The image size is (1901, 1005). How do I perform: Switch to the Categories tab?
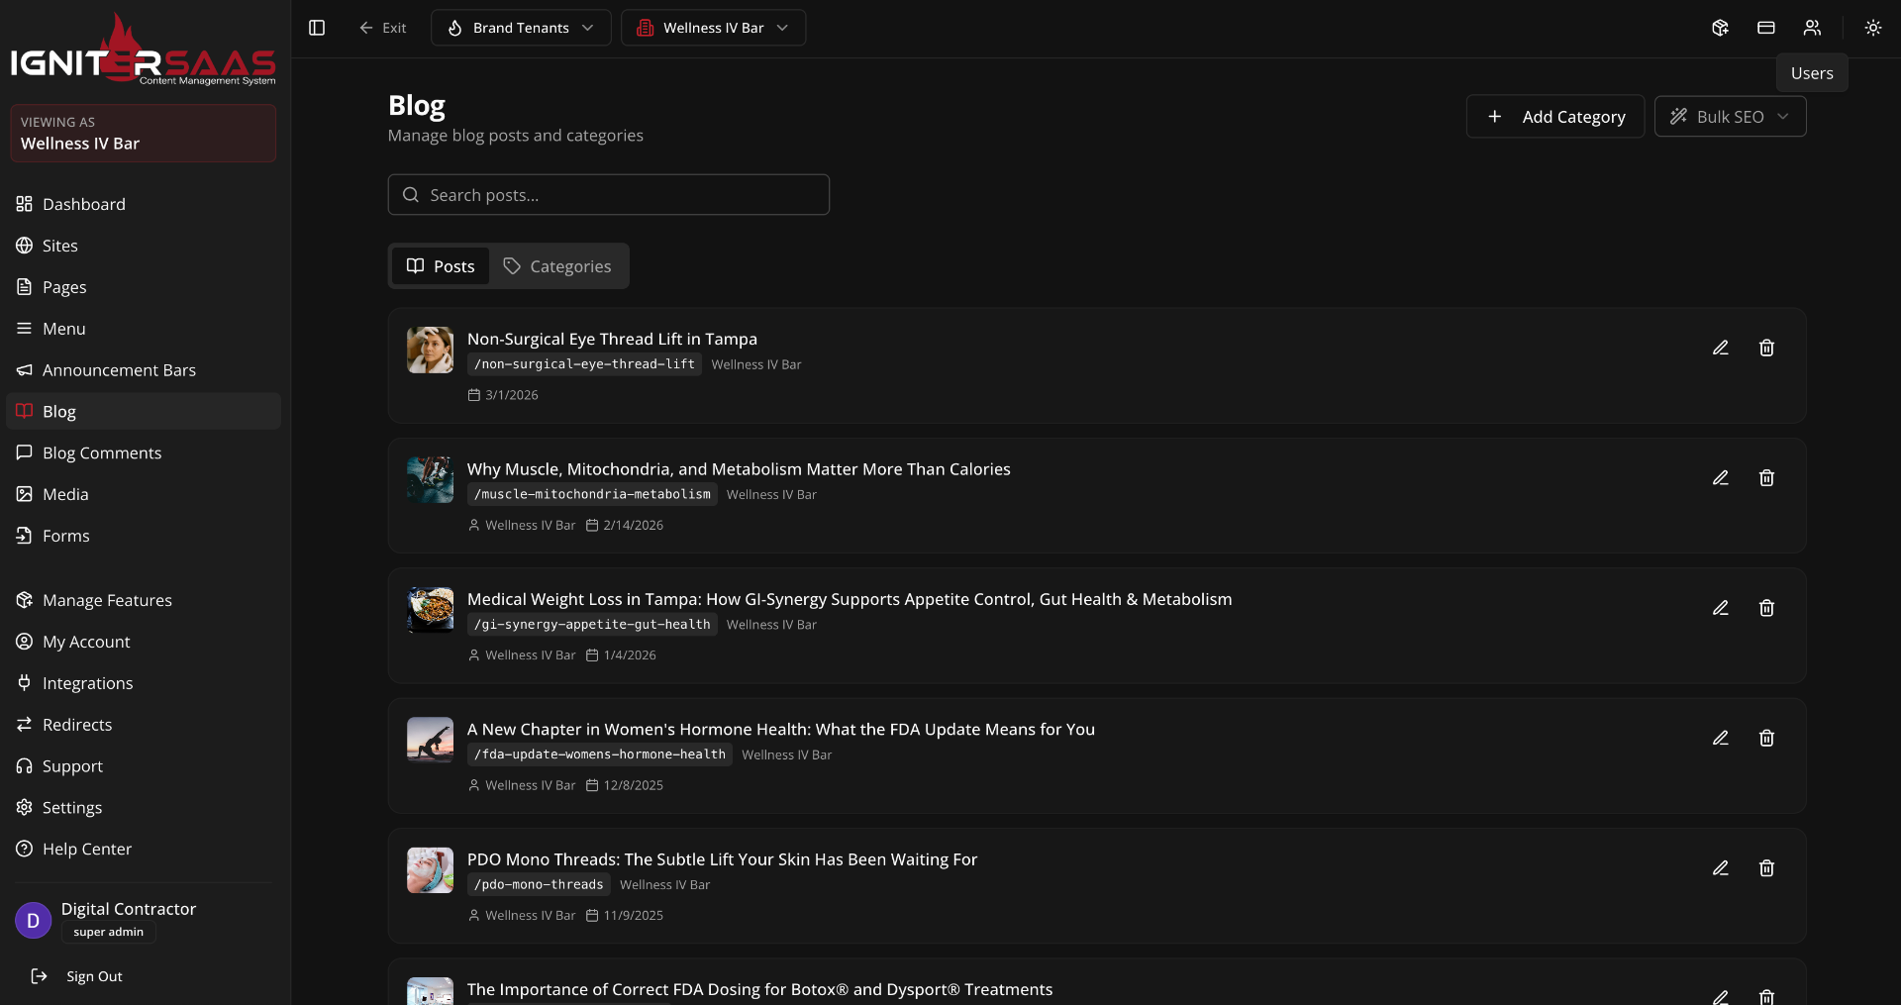pos(557,266)
